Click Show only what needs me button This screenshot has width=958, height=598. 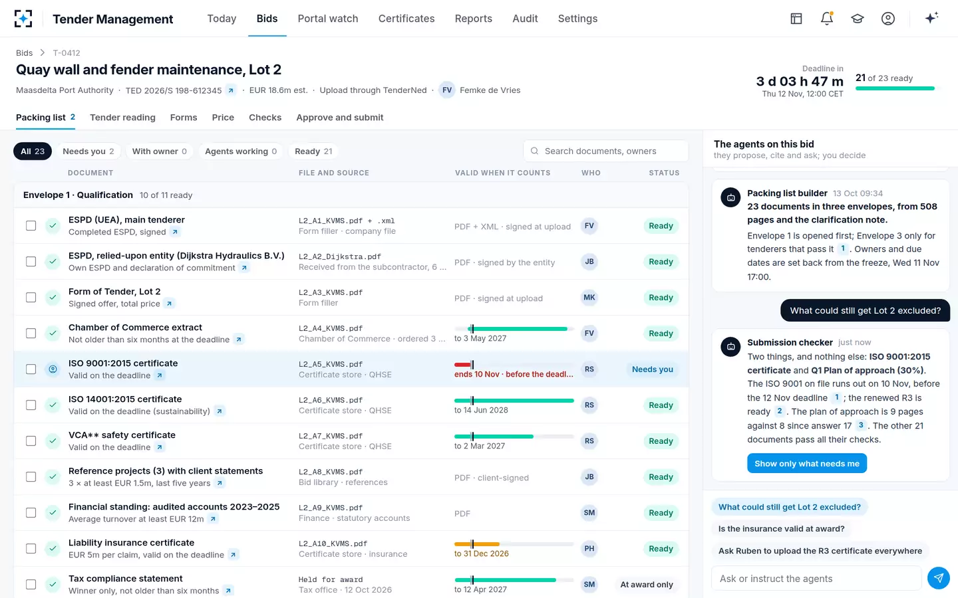807,464
